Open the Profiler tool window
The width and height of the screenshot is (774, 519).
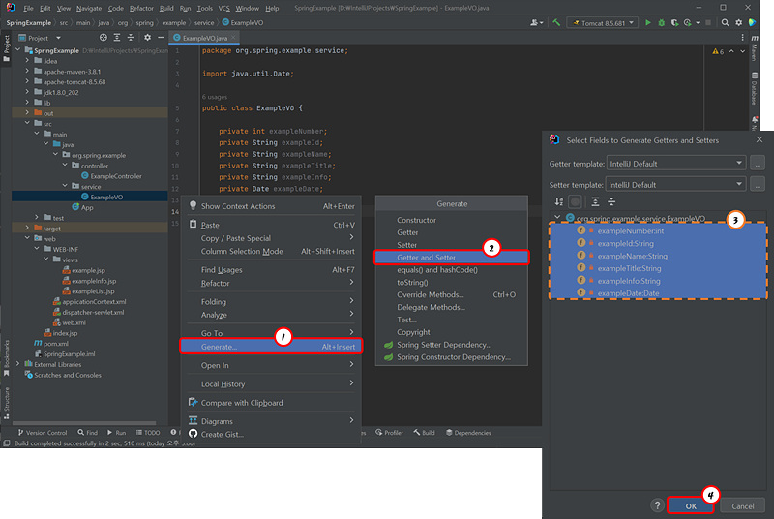[390, 433]
